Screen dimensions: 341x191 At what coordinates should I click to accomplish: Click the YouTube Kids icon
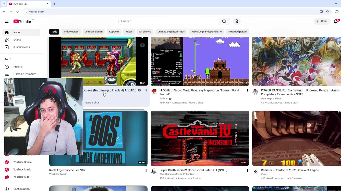(7, 177)
